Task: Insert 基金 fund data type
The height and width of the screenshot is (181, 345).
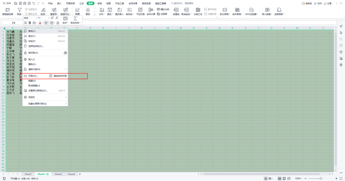Action: 88,12
